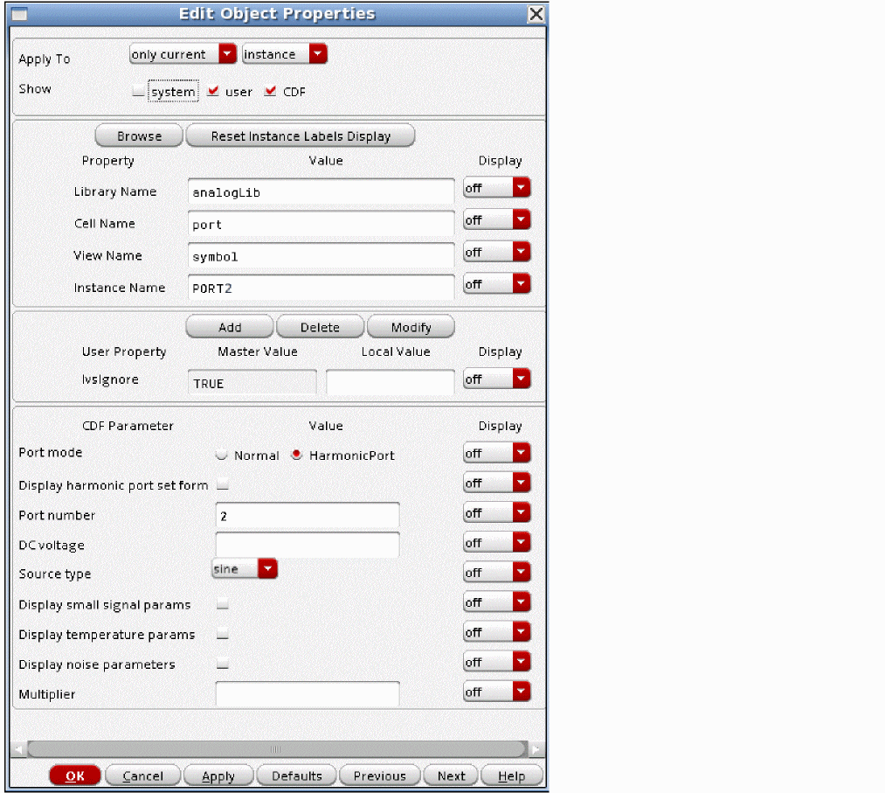Click the Add user property button
885x793 pixels.
[230, 327]
